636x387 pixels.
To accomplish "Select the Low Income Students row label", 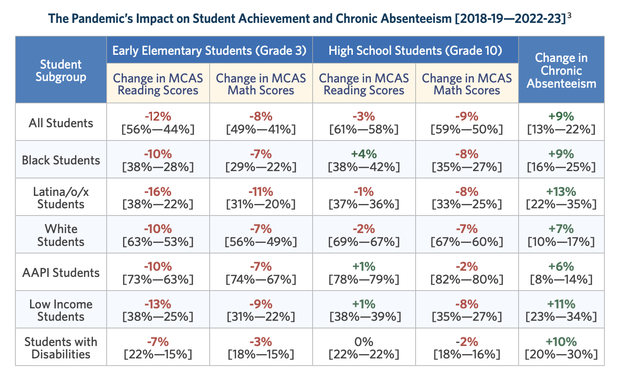I will click(x=61, y=310).
